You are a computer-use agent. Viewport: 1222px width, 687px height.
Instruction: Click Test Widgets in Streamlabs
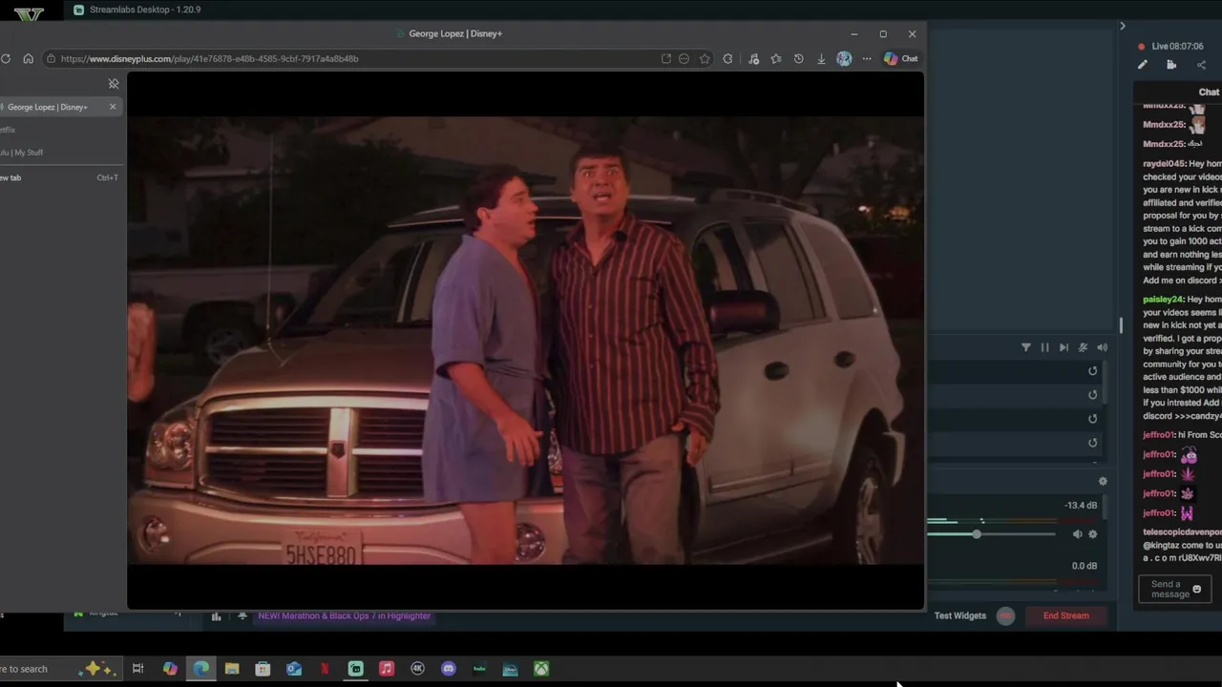(959, 616)
